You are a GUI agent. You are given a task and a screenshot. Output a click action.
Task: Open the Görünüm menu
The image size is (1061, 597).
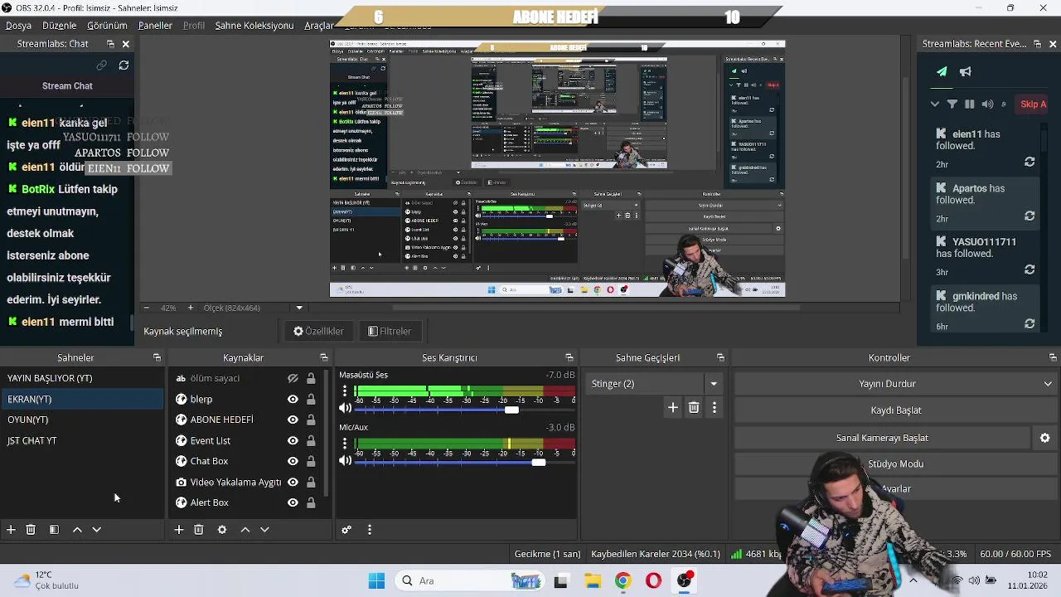pos(107,26)
